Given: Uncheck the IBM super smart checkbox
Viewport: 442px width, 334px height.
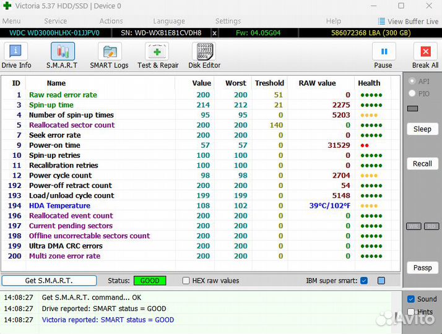Looking at the screenshot, I should point(364,281).
